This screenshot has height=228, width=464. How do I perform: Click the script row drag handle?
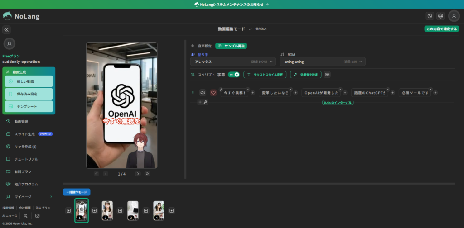pyautogui.click(x=193, y=93)
